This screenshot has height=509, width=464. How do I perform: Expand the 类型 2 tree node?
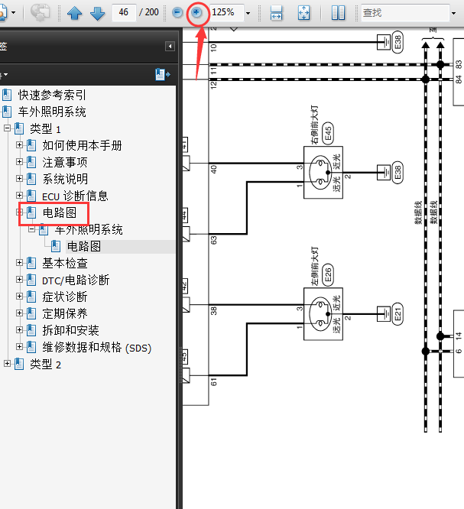(x=7, y=364)
